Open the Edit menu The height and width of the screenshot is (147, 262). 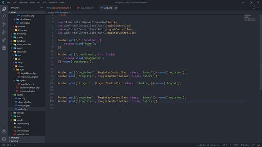15,2
